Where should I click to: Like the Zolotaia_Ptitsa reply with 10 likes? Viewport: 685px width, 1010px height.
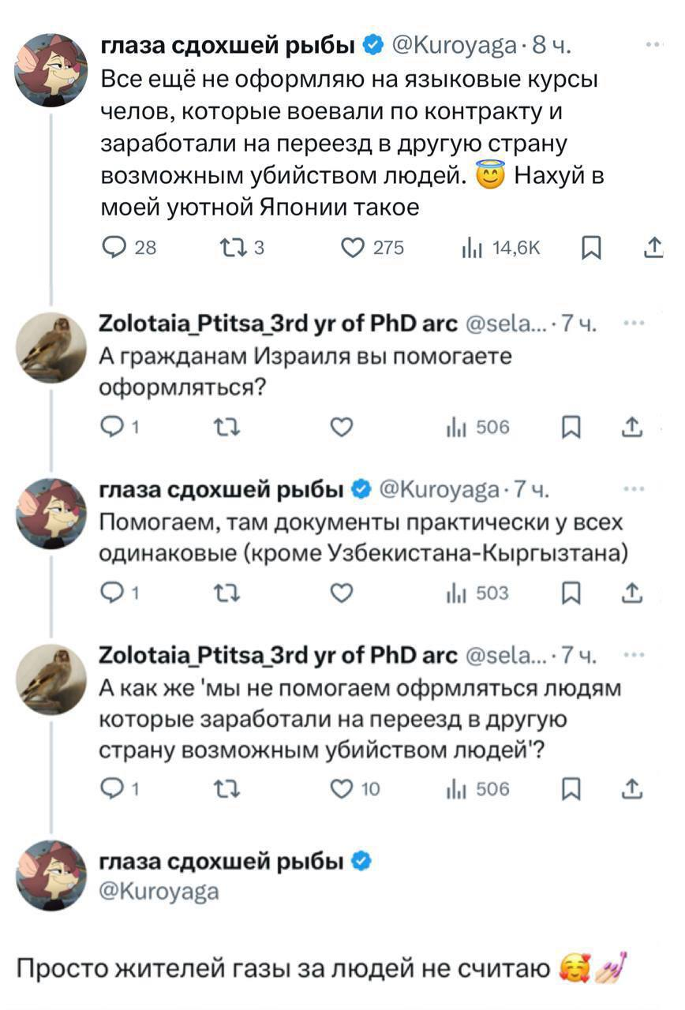click(x=339, y=789)
